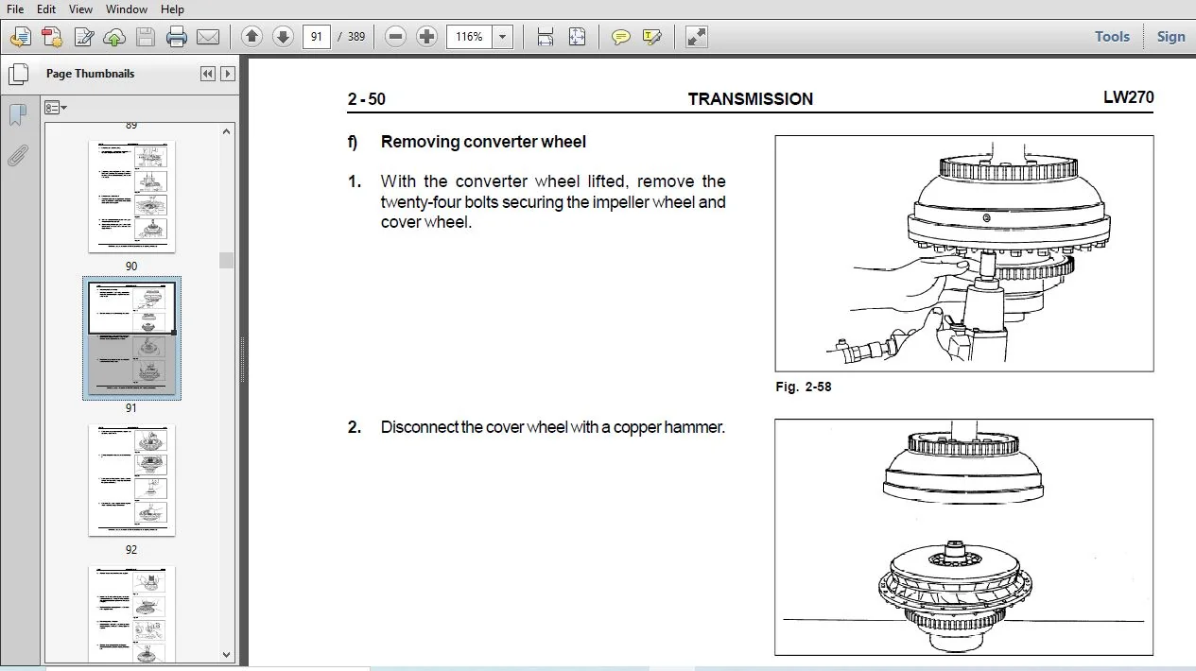The width and height of the screenshot is (1196, 671).
Task: Select page 91 thumbnail
Action: click(131, 337)
